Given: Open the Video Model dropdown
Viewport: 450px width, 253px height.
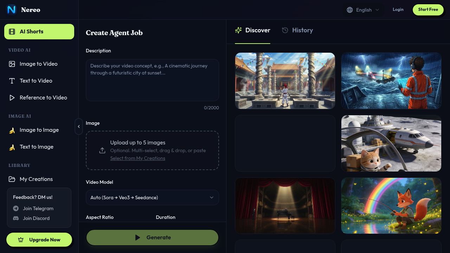Looking at the screenshot, I should tap(152, 197).
